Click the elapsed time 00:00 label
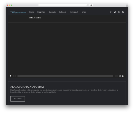134x113 pixels. click(x=14, y=76)
